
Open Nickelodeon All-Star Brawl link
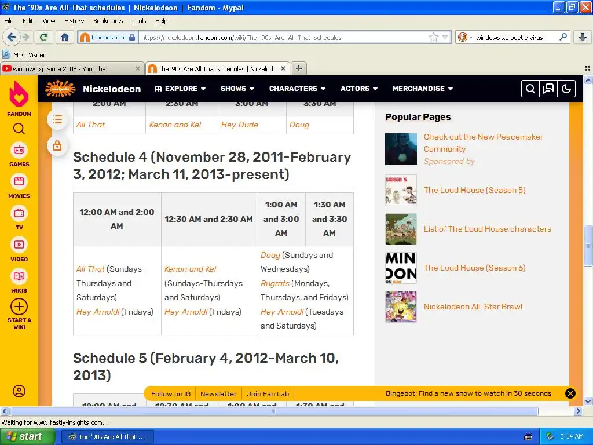click(473, 307)
